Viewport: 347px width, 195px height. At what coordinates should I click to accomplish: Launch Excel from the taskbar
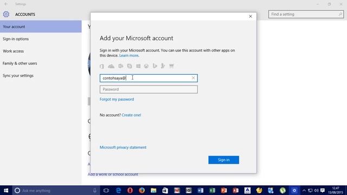point(212,190)
